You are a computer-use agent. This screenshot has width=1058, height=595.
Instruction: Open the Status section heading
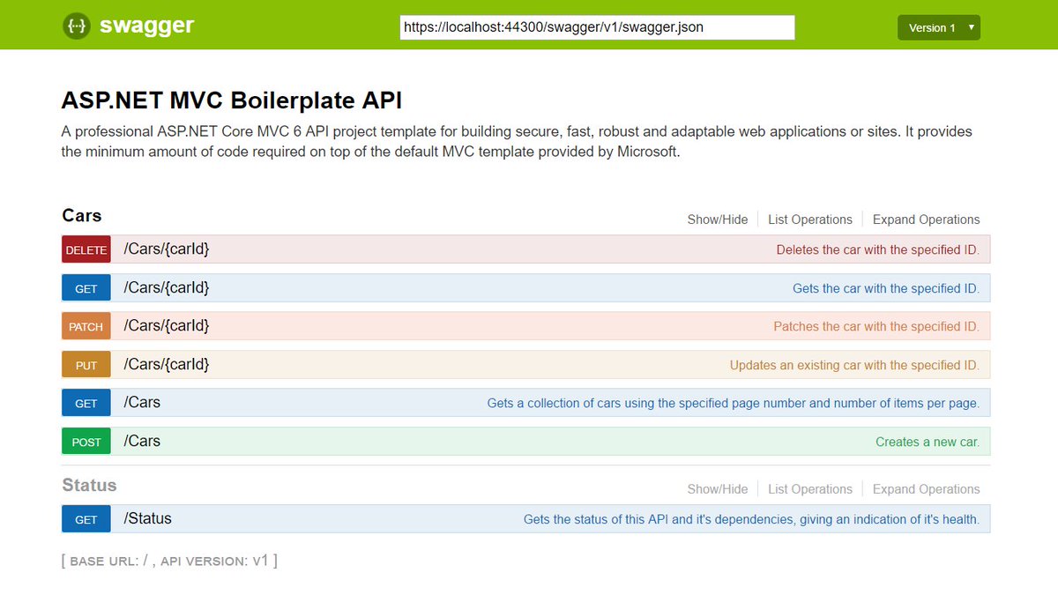coord(89,486)
